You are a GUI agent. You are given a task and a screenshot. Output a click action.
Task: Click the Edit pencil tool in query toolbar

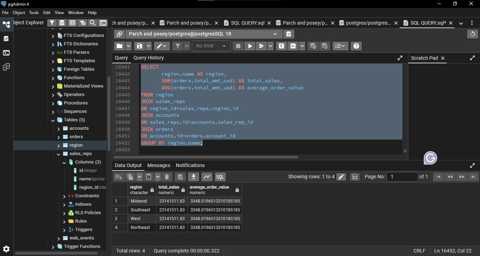click(x=162, y=46)
